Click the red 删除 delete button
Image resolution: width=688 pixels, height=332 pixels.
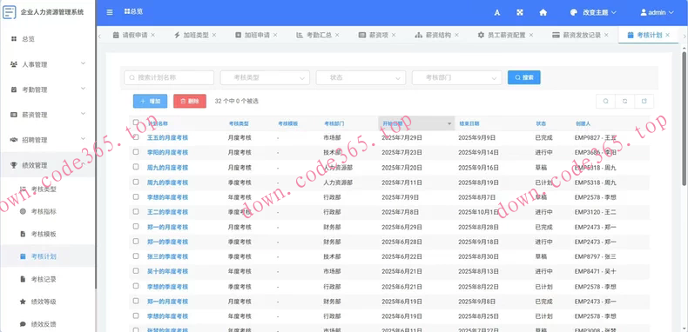[x=190, y=101]
